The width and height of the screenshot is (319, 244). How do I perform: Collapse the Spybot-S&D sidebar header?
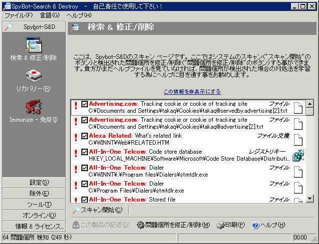point(34,27)
